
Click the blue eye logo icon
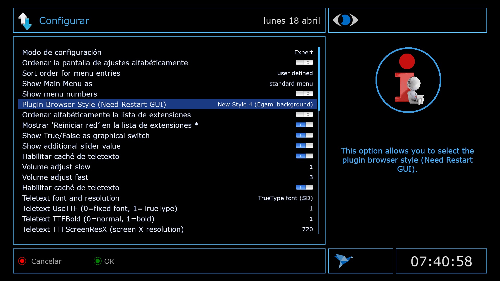click(x=345, y=20)
